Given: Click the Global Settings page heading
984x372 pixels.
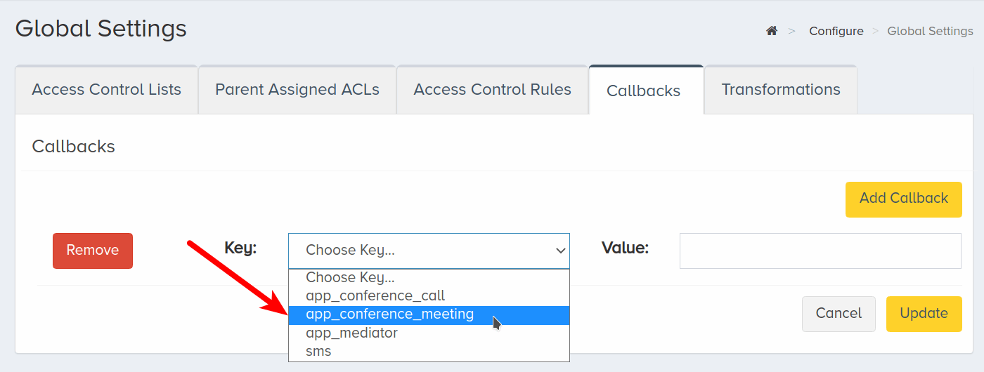Looking at the screenshot, I should (x=101, y=29).
